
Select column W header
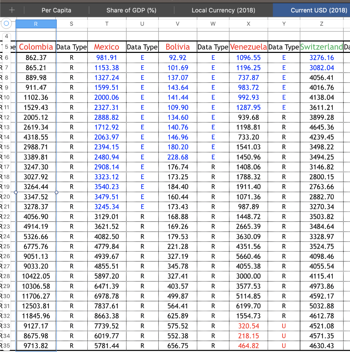pos(213,24)
